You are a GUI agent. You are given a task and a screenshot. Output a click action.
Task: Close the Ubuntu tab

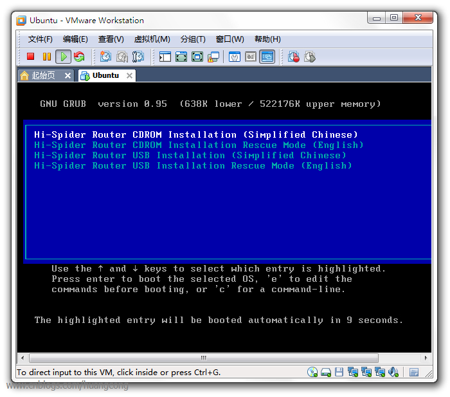(x=129, y=75)
